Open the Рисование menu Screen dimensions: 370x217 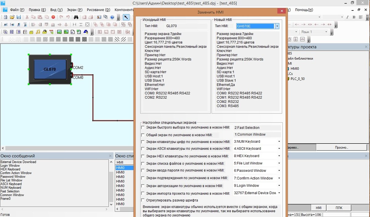coord(98,10)
